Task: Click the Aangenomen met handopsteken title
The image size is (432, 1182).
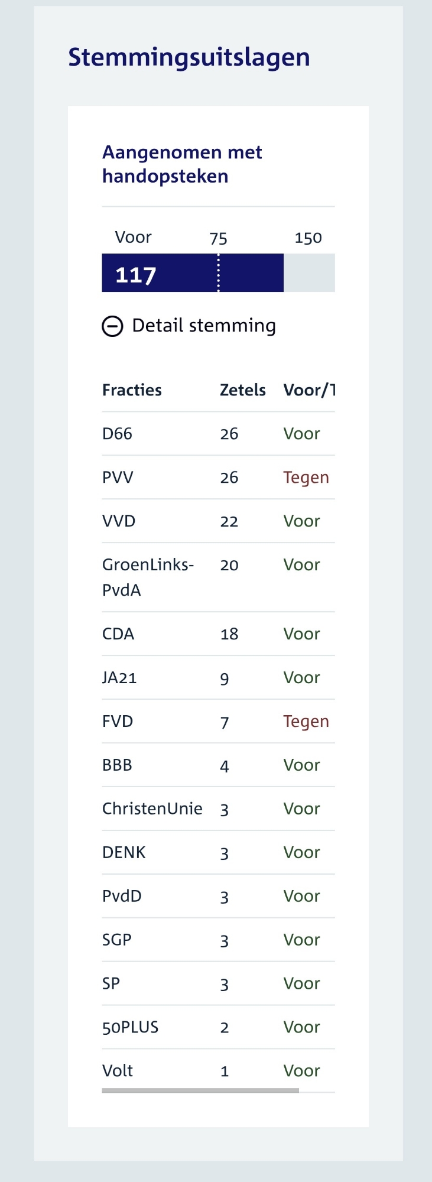Action: pyautogui.click(x=182, y=164)
